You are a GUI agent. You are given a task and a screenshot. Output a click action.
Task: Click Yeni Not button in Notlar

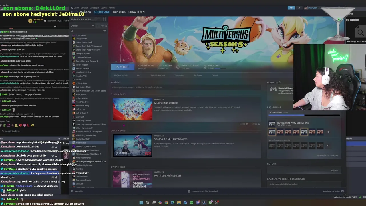tap(334, 170)
